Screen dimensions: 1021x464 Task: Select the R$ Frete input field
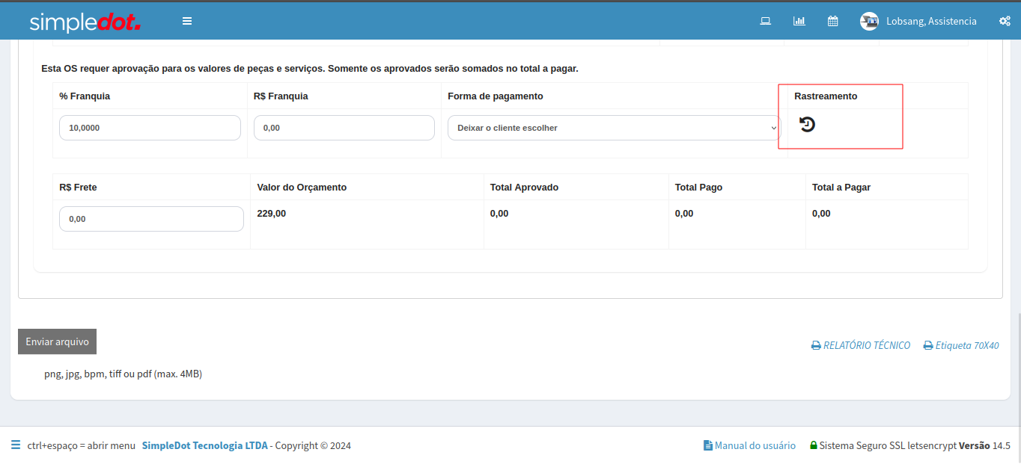(x=151, y=219)
